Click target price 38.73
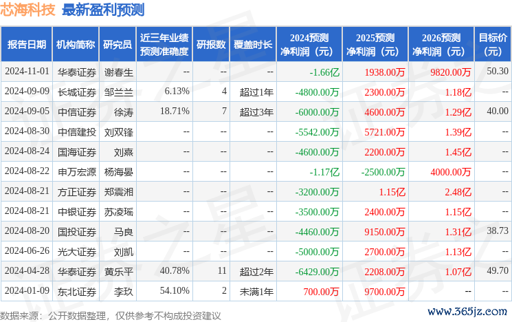The image size is (512, 322). click(498, 230)
